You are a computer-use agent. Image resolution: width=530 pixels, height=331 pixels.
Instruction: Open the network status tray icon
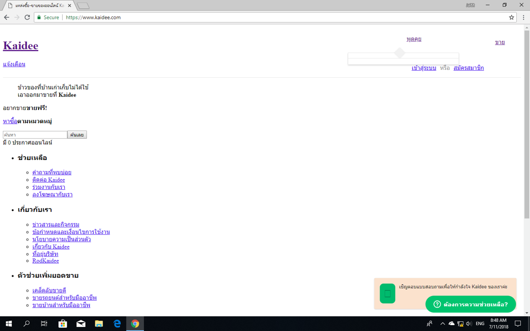[x=461, y=324]
